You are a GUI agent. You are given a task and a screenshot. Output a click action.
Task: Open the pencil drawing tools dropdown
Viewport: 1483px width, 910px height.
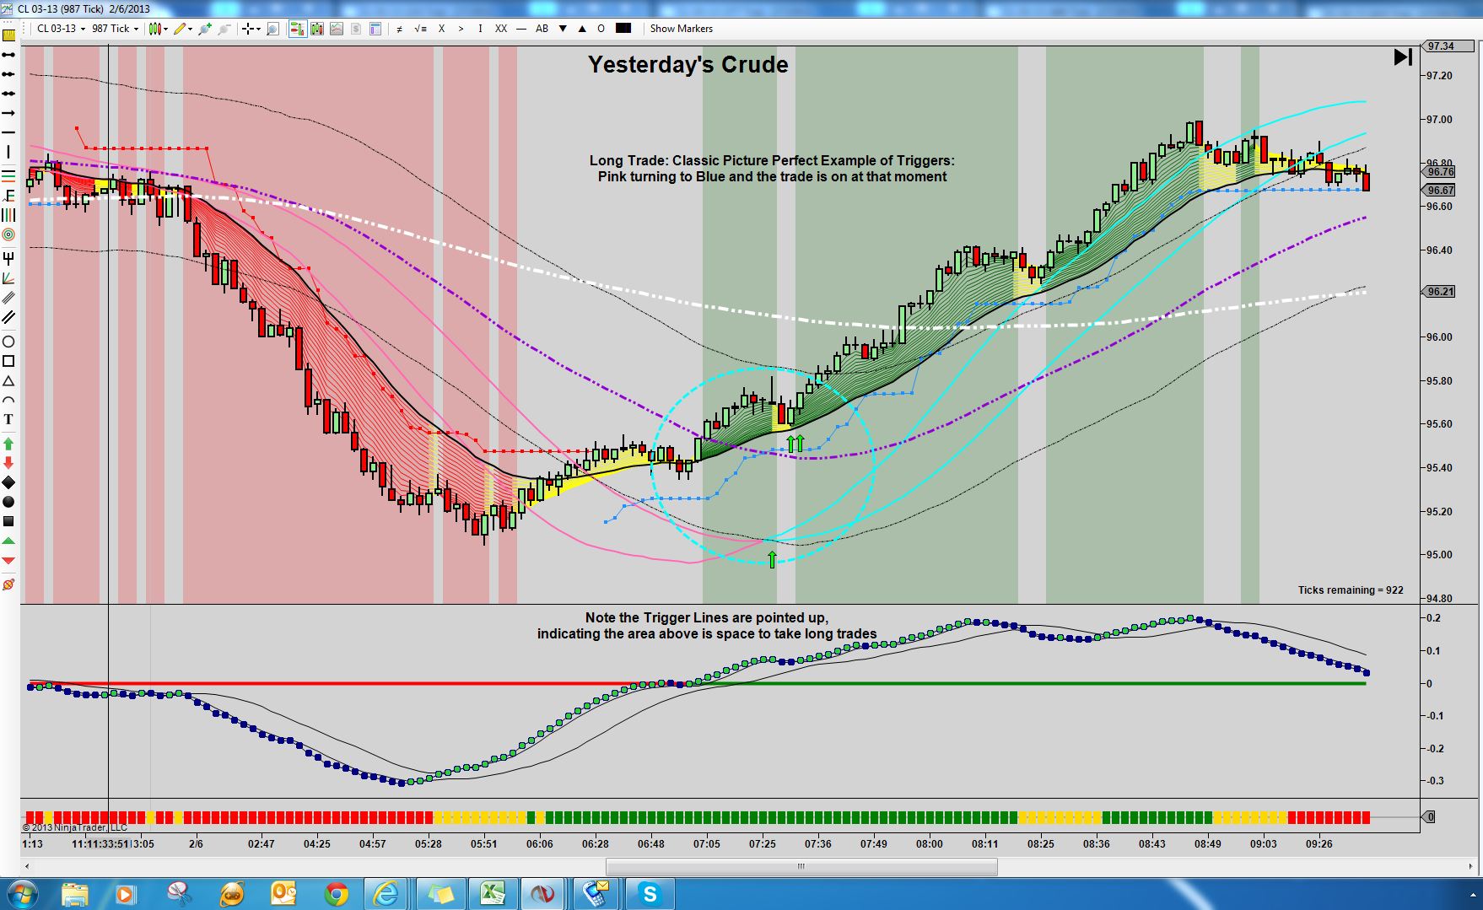pos(183,29)
